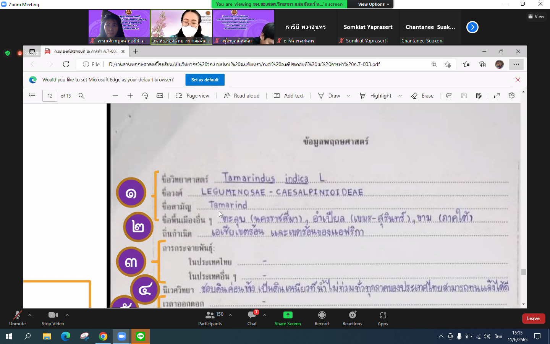Open Page view options

(x=192, y=96)
